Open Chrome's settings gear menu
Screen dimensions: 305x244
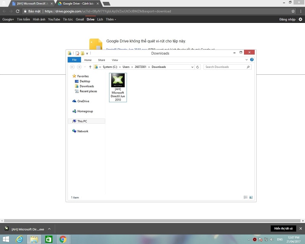click(301, 19)
